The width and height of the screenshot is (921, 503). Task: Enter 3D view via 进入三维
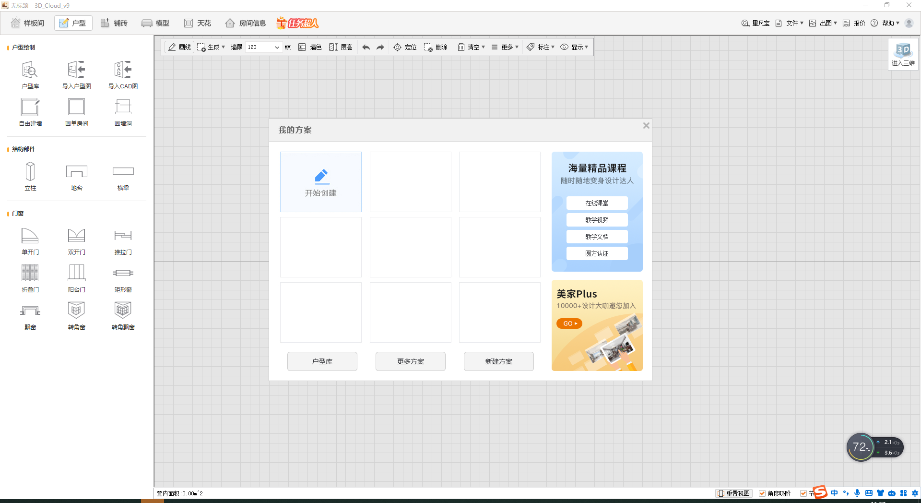(903, 54)
